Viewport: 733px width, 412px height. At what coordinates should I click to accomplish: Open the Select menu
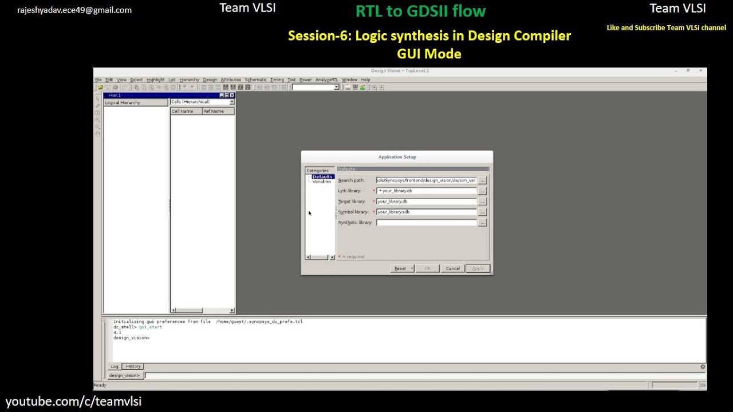coord(136,80)
